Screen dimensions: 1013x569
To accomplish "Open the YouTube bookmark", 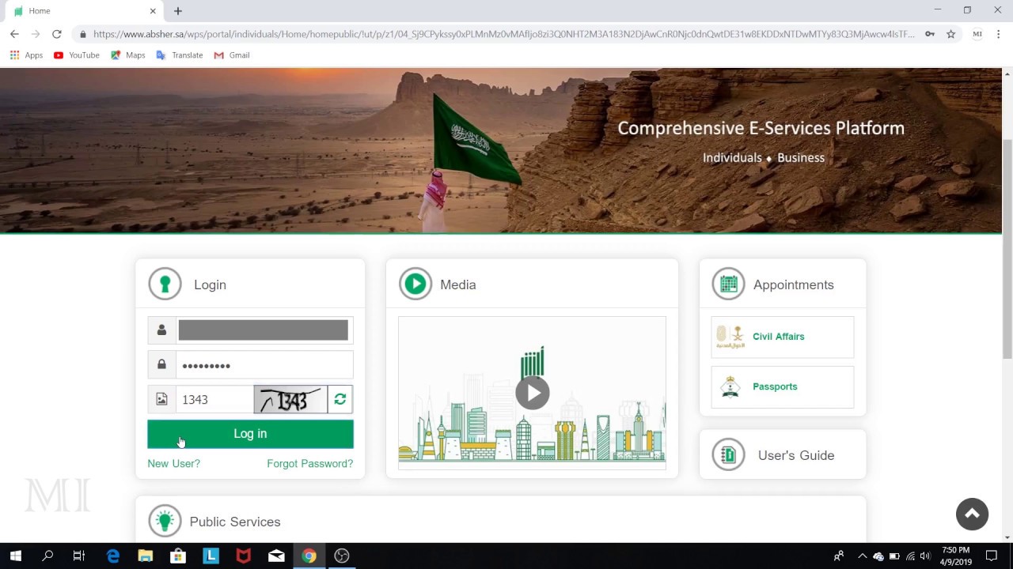I will coord(76,55).
